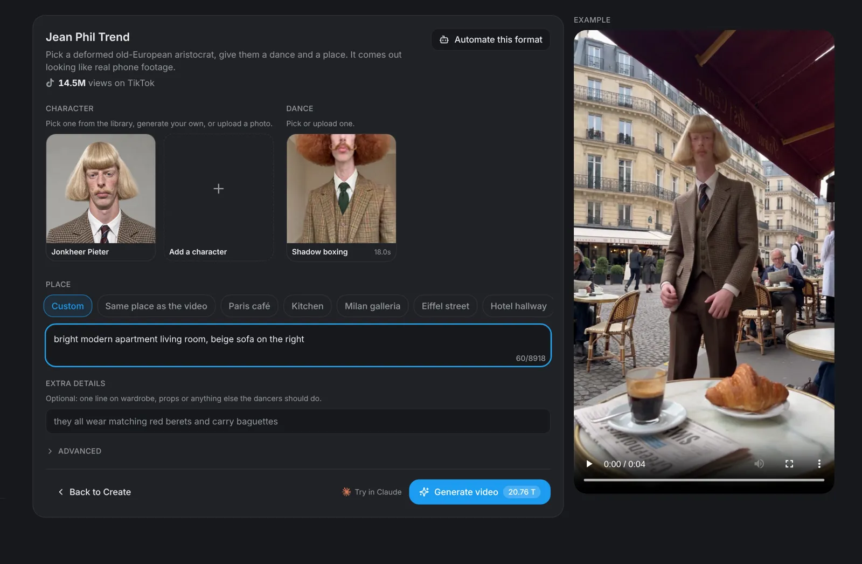
Task: Pick the Milan galleria place
Action: (x=373, y=306)
